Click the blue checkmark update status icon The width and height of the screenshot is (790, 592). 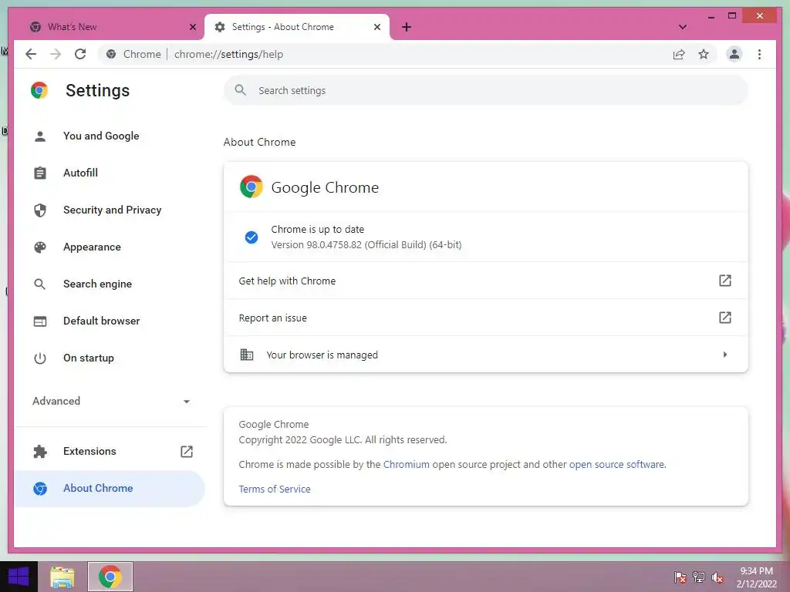(x=252, y=237)
